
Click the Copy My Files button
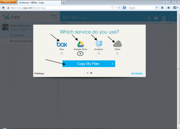[89, 64]
